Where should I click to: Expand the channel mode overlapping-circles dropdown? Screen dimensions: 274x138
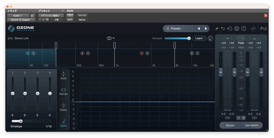(x=111, y=38)
